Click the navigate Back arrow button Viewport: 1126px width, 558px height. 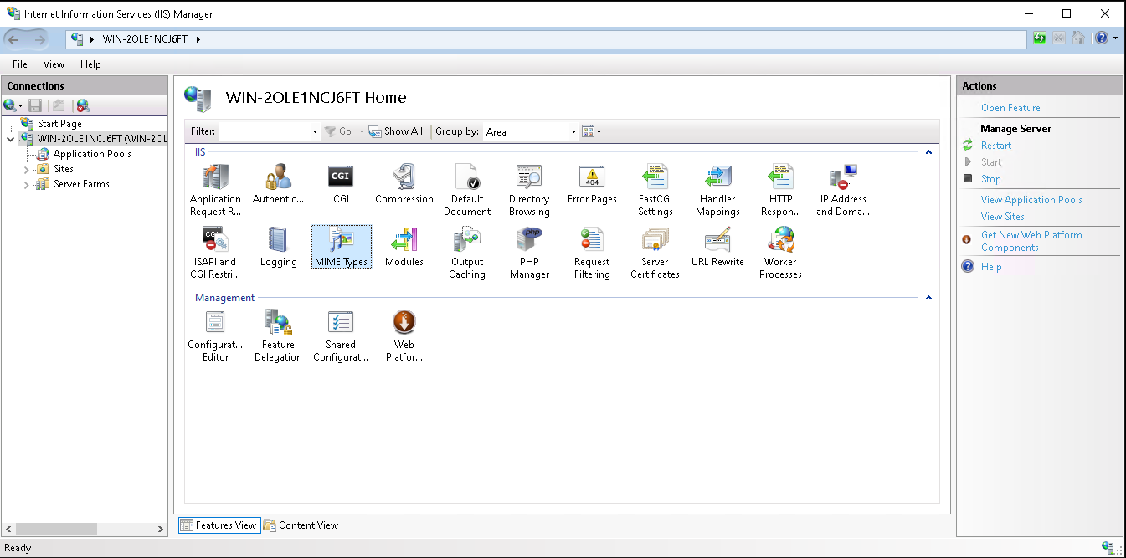click(14, 39)
